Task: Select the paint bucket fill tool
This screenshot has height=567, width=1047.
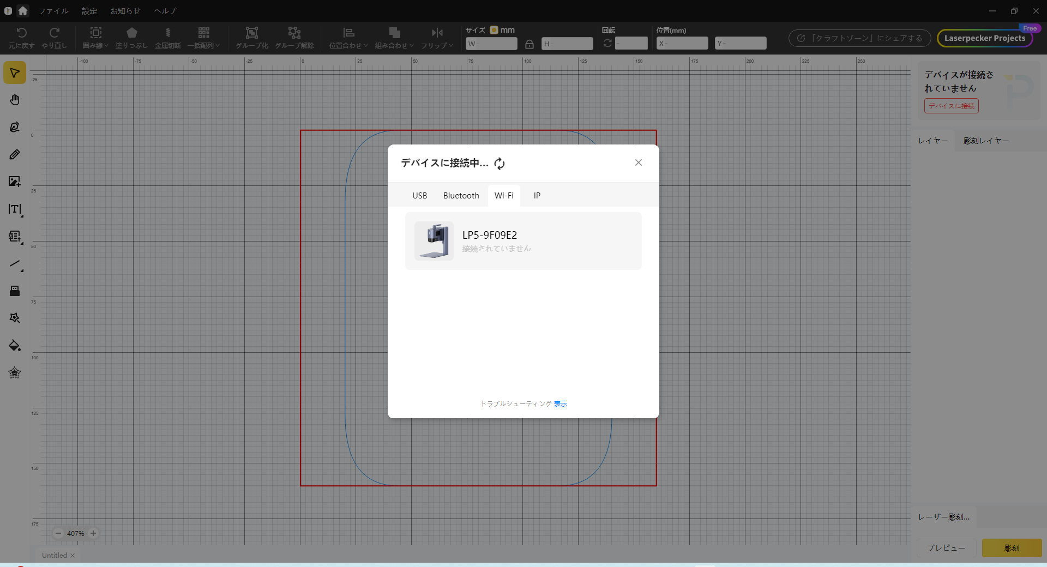Action: point(15,346)
